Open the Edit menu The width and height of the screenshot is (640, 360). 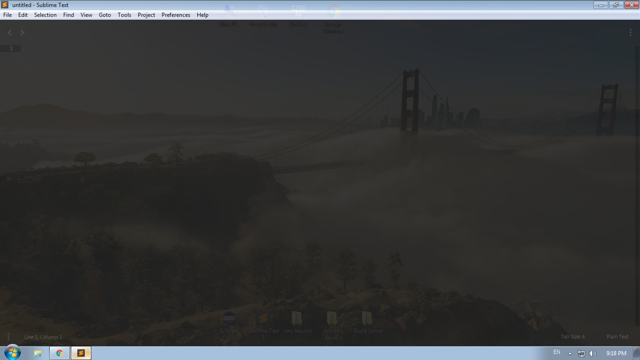click(23, 15)
